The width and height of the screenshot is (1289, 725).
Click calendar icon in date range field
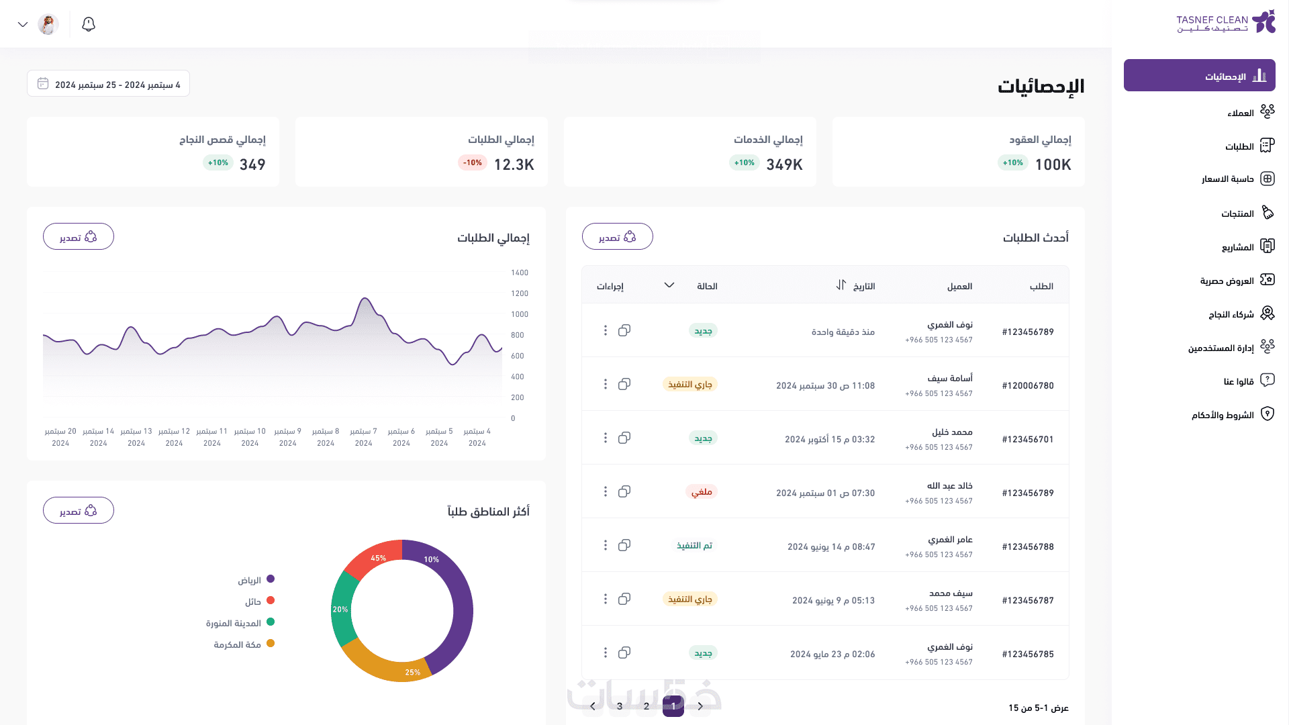point(43,84)
